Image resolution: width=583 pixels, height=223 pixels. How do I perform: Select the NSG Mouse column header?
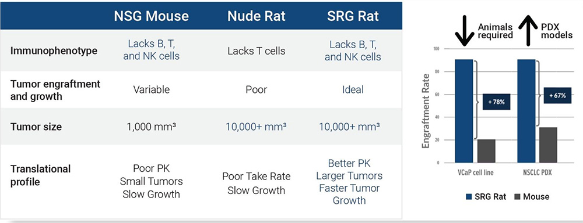click(151, 16)
